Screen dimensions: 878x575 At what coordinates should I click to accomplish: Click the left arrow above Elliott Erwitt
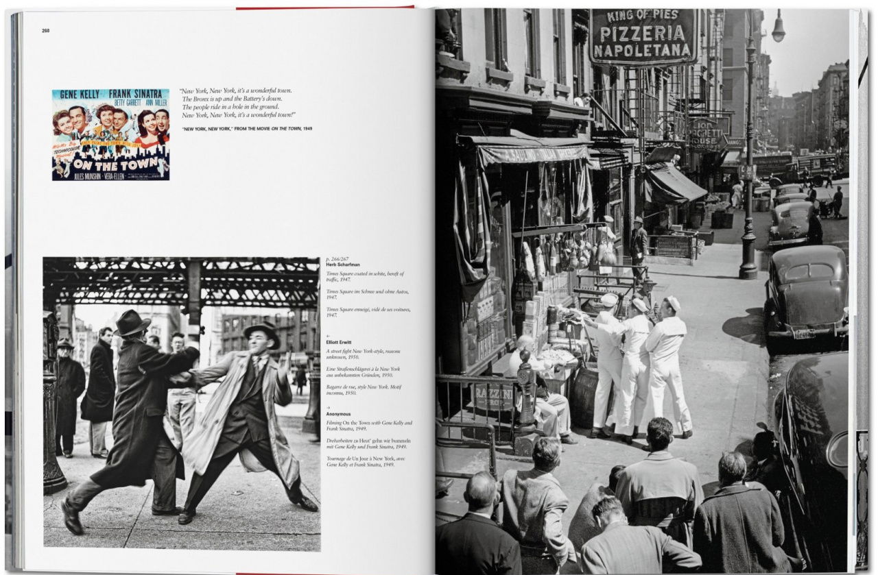[x=329, y=335]
